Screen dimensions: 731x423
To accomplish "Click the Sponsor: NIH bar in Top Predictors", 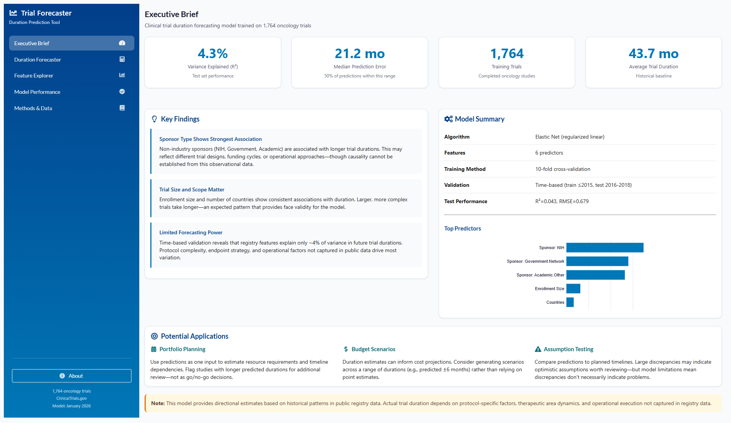I will 604,248.
